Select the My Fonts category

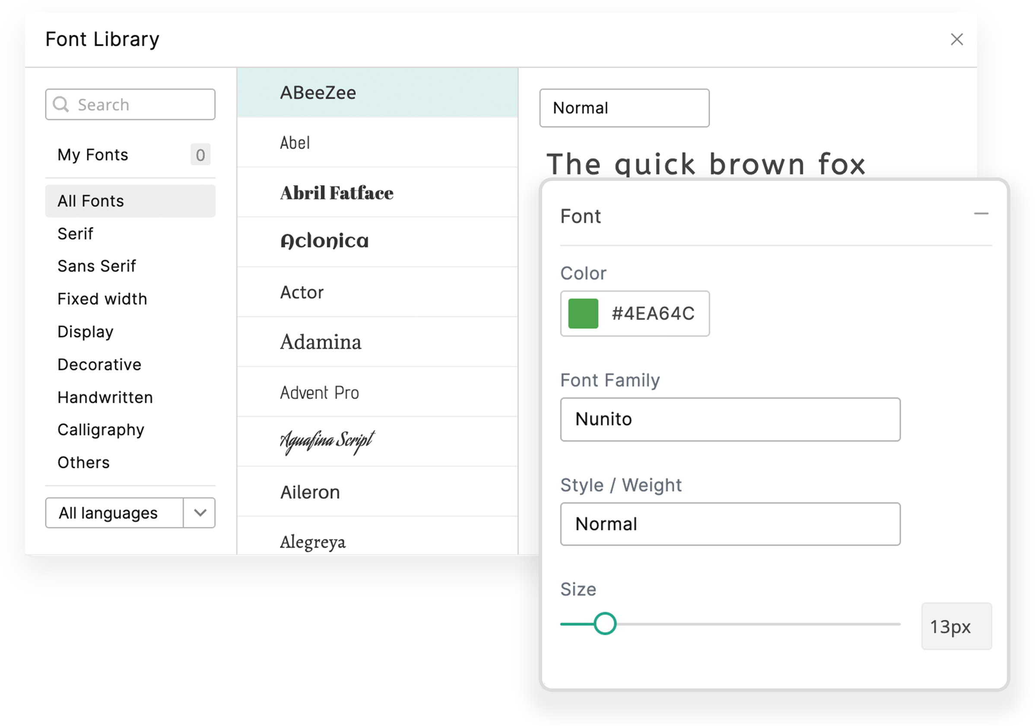[x=93, y=155]
